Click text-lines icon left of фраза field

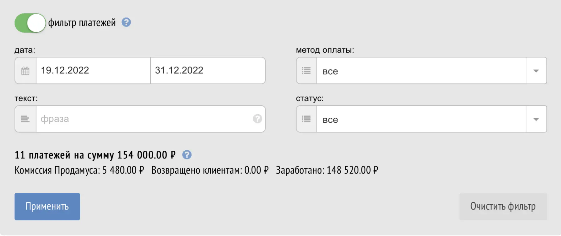coord(26,119)
